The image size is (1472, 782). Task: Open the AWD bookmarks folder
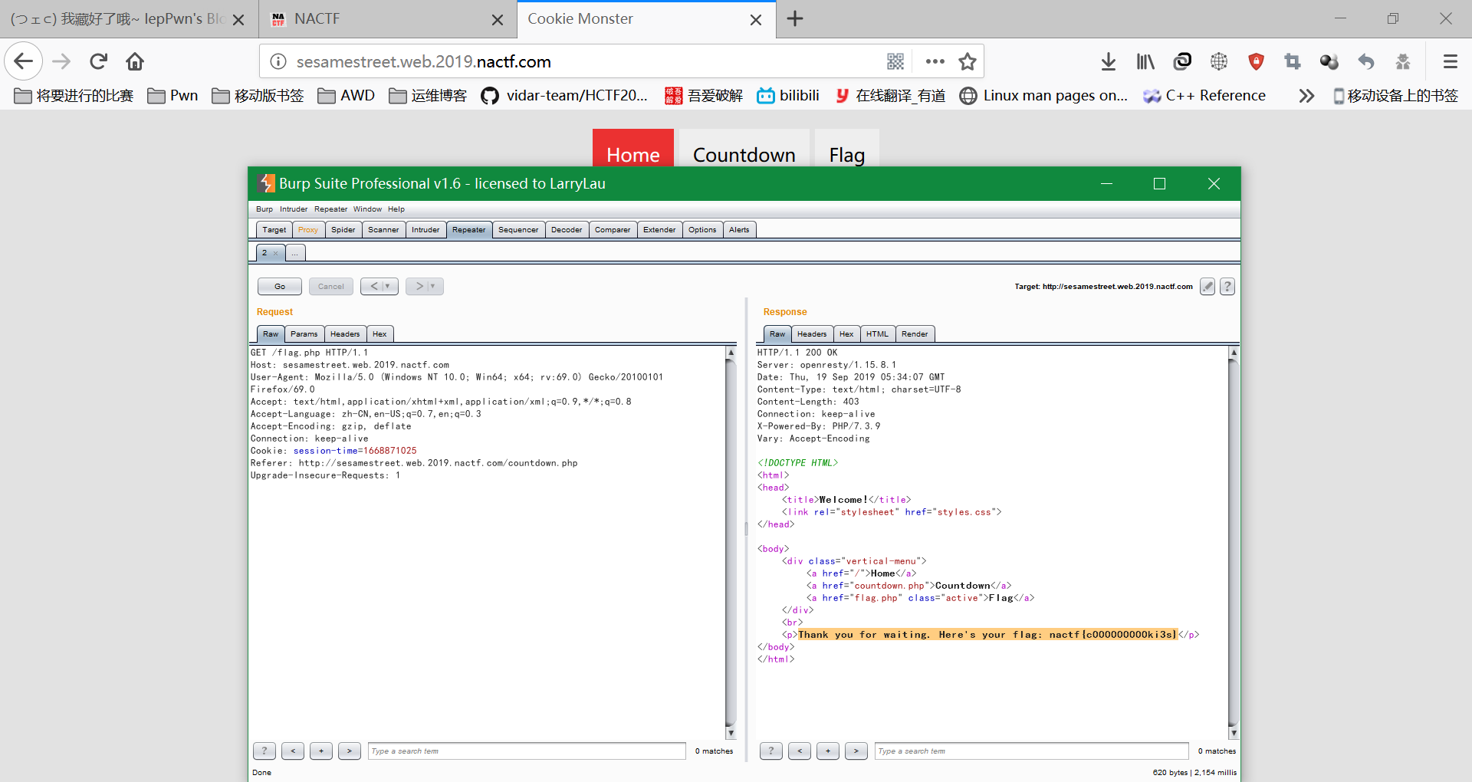[347, 96]
